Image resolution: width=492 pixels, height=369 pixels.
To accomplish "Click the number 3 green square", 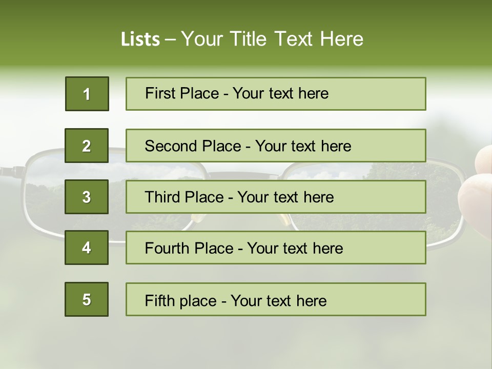I will click(x=87, y=197).
